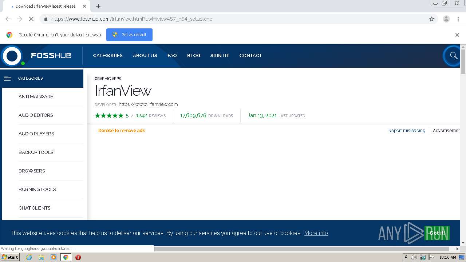
Task: Go to ABOUT US page
Action: click(145, 56)
